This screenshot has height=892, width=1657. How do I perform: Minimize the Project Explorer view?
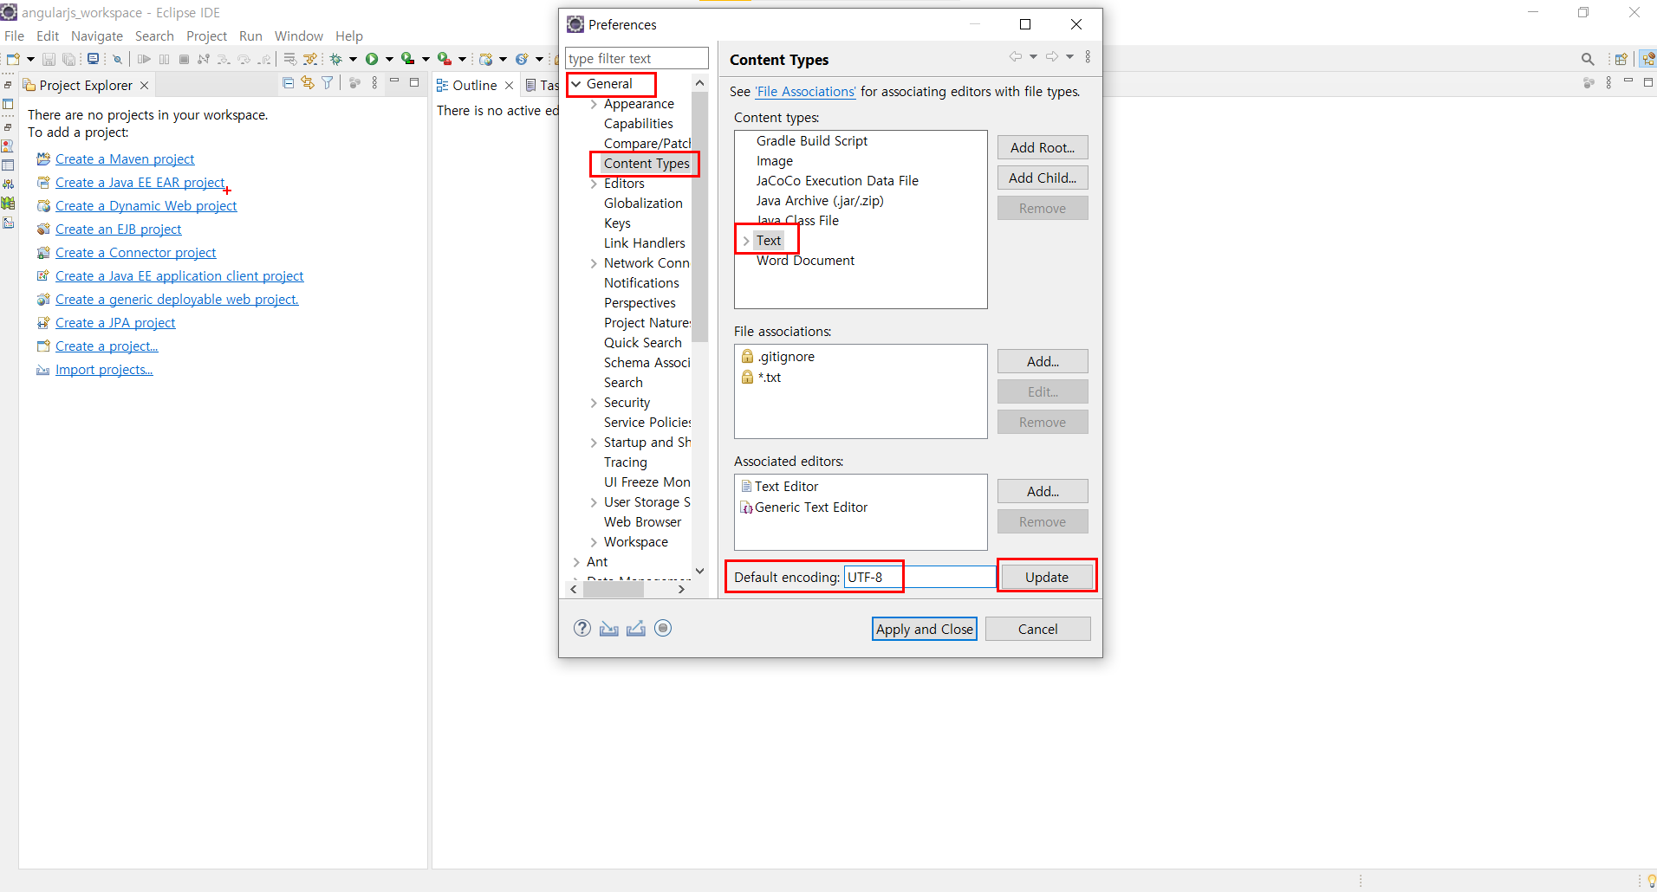394,81
